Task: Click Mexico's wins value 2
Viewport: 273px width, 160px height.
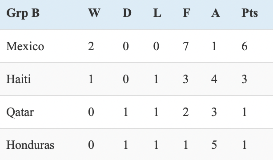Action: tap(91, 46)
